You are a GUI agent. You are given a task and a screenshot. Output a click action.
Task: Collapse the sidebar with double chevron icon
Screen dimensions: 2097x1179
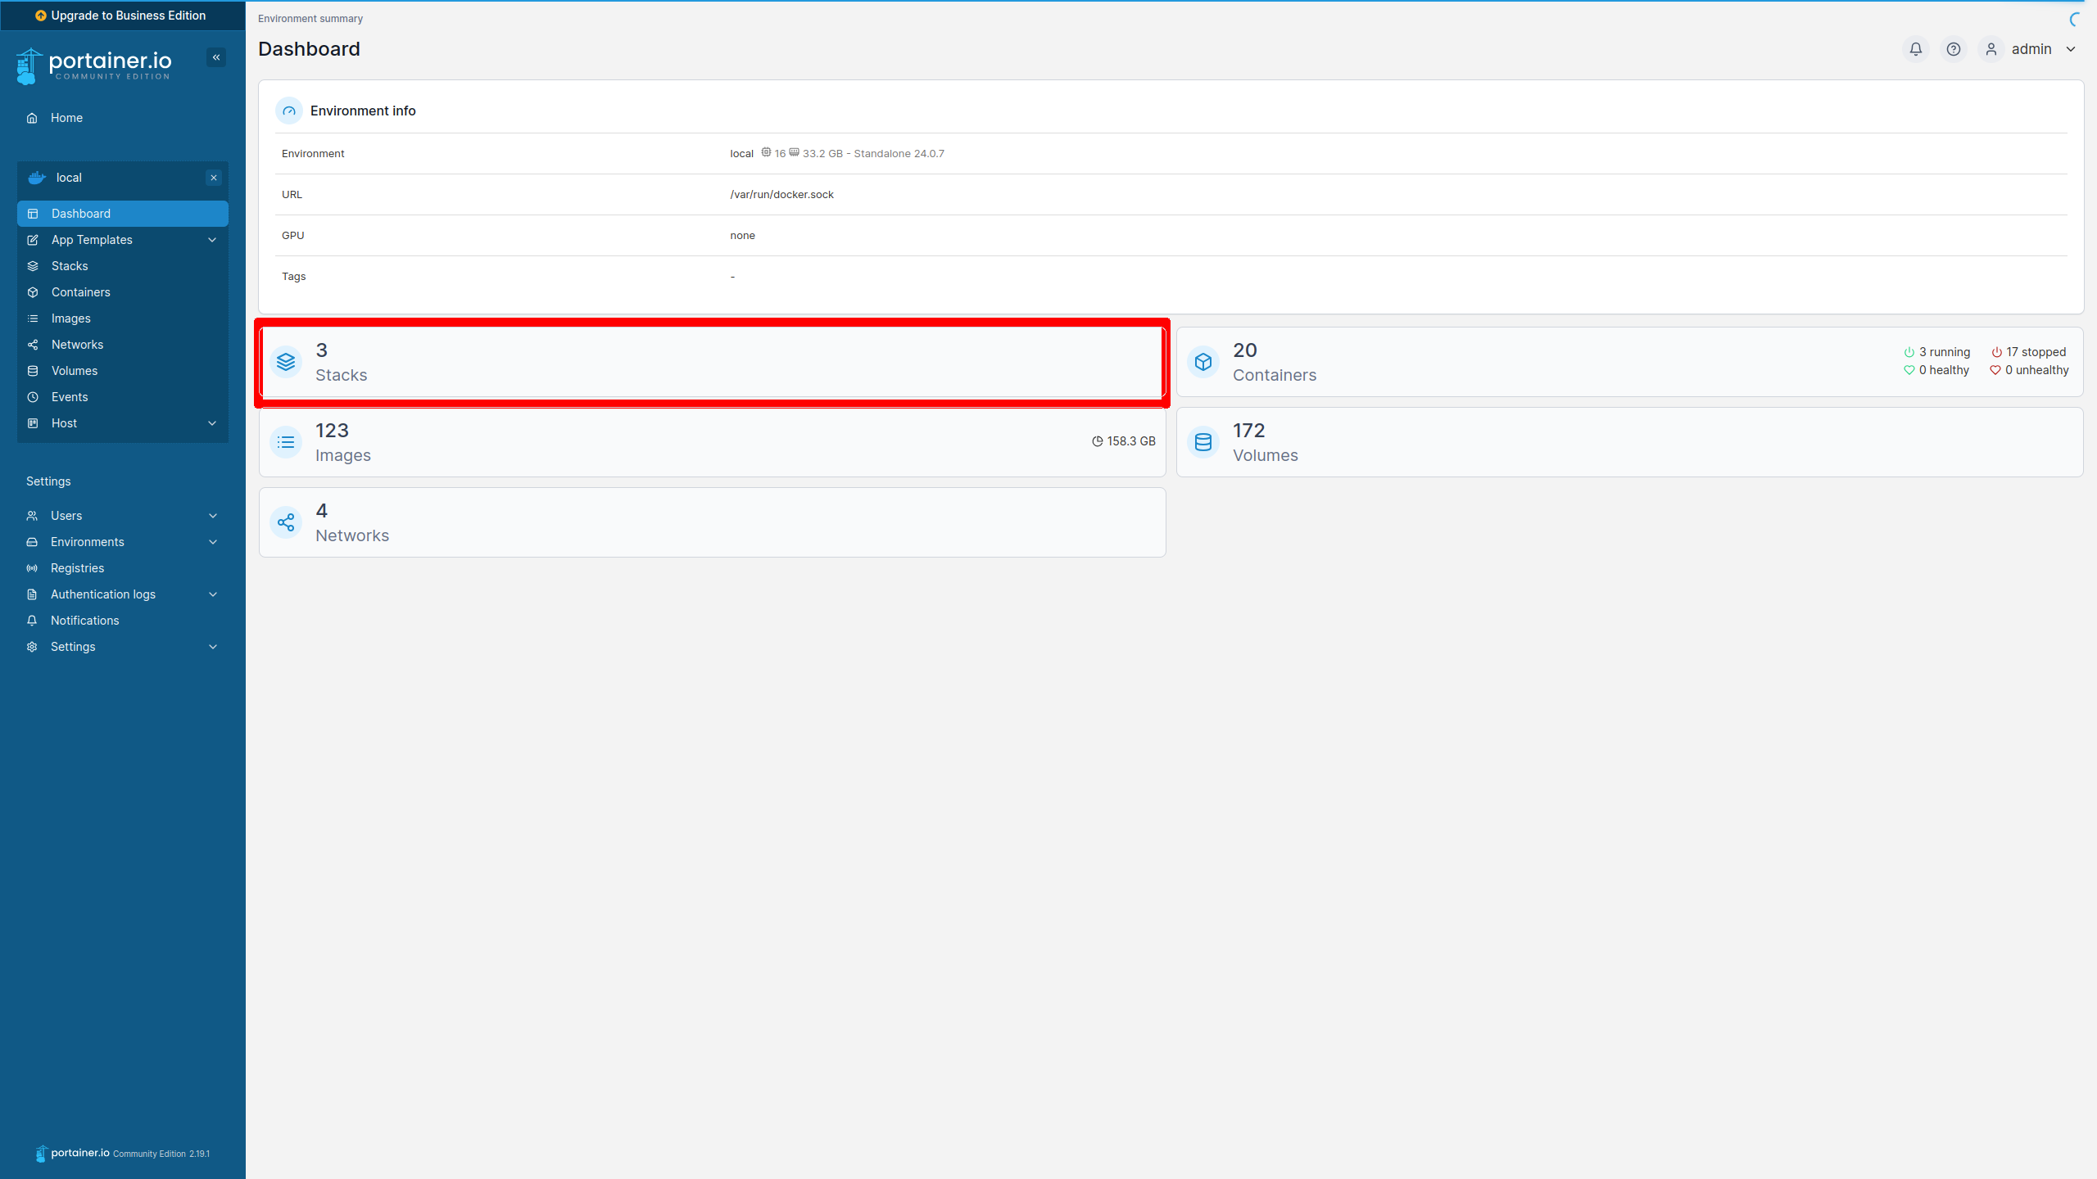pos(216,57)
